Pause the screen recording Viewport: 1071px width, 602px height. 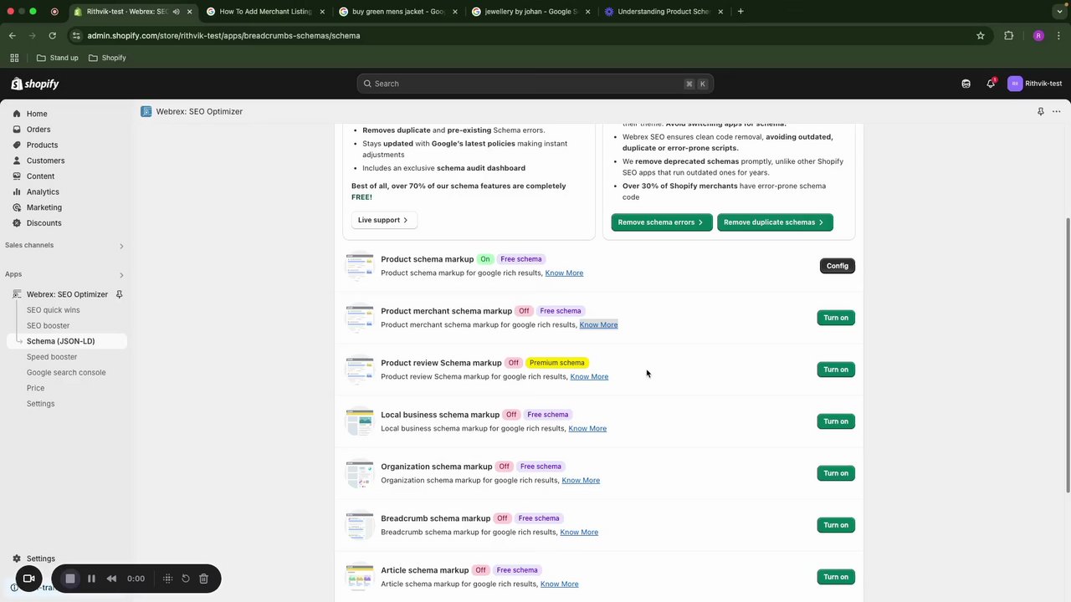pyautogui.click(x=91, y=579)
